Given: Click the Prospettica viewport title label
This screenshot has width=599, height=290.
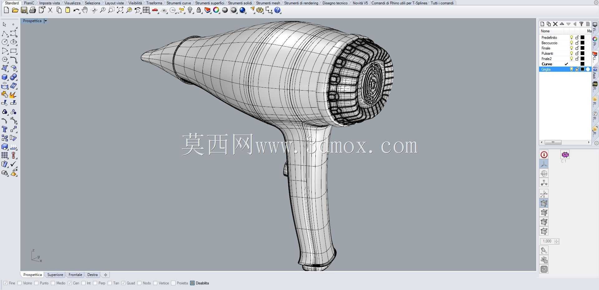Looking at the screenshot, I should click(x=32, y=21).
